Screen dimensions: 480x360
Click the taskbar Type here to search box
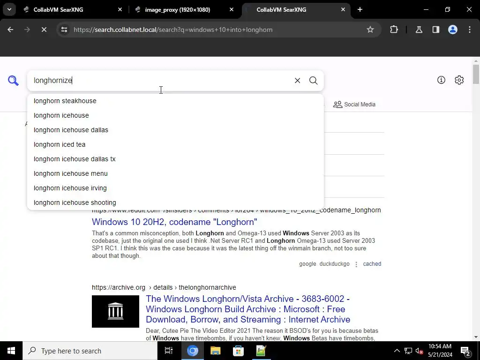click(90, 351)
